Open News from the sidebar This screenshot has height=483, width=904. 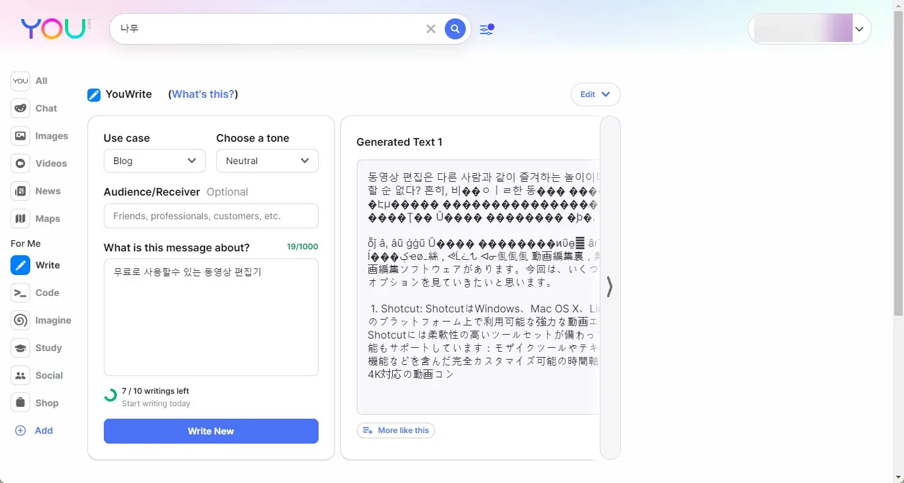coord(35,191)
